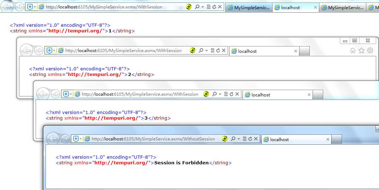Click forward arrow in the WithoutSession window
379x190 pixels.
[65, 139]
